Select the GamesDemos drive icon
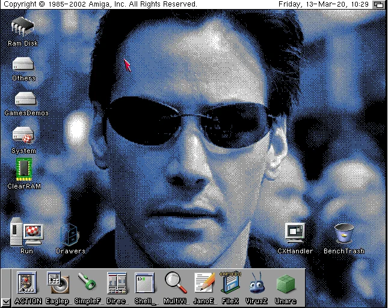 click(25, 98)
